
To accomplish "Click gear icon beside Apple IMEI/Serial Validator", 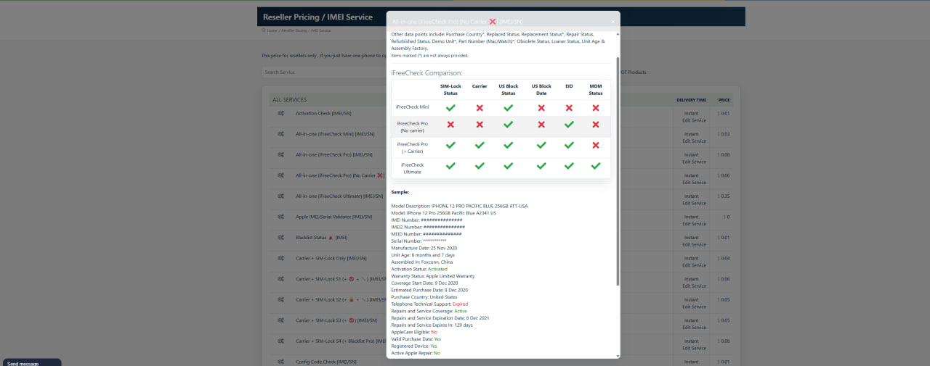I will point(280,217).
